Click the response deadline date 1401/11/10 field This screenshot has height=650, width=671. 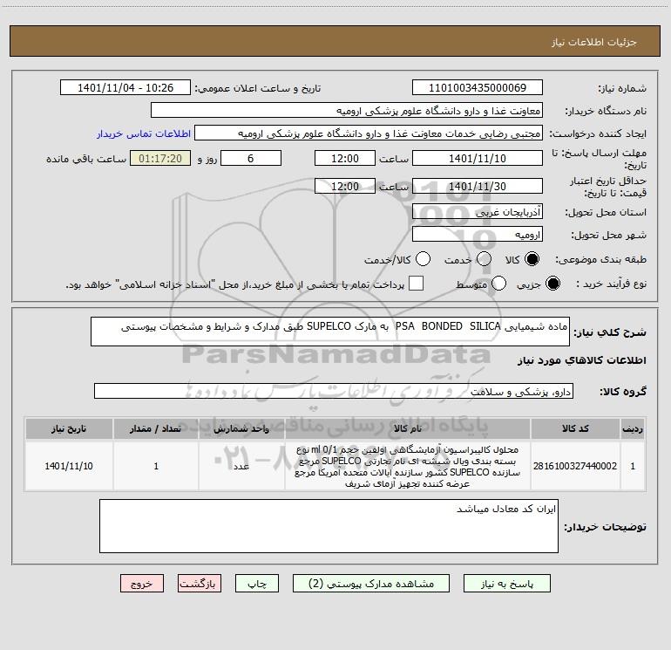[x=478, y=159]
